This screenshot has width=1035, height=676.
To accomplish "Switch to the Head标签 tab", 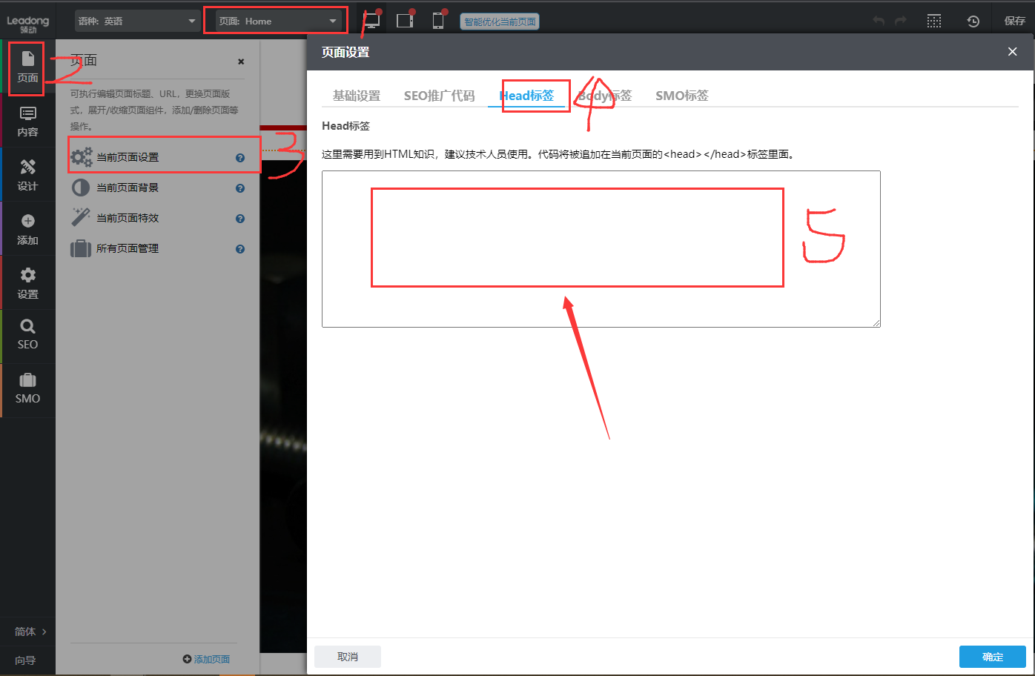I will pyautogui.click(x=529, y=95).
